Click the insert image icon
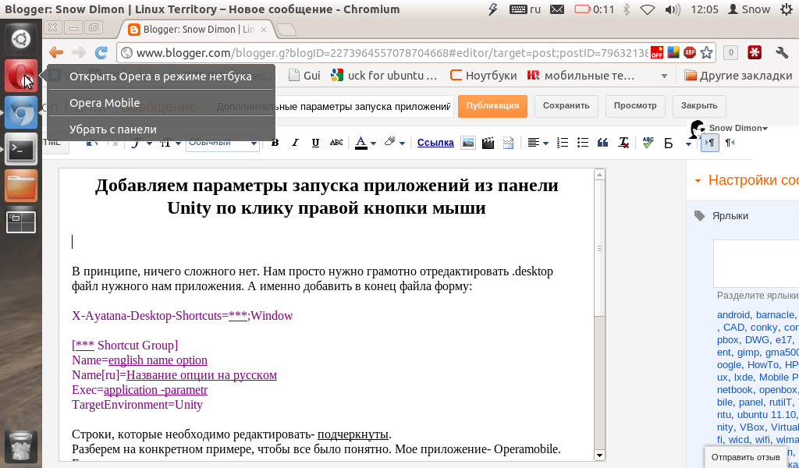 click(x=468, y=143)
